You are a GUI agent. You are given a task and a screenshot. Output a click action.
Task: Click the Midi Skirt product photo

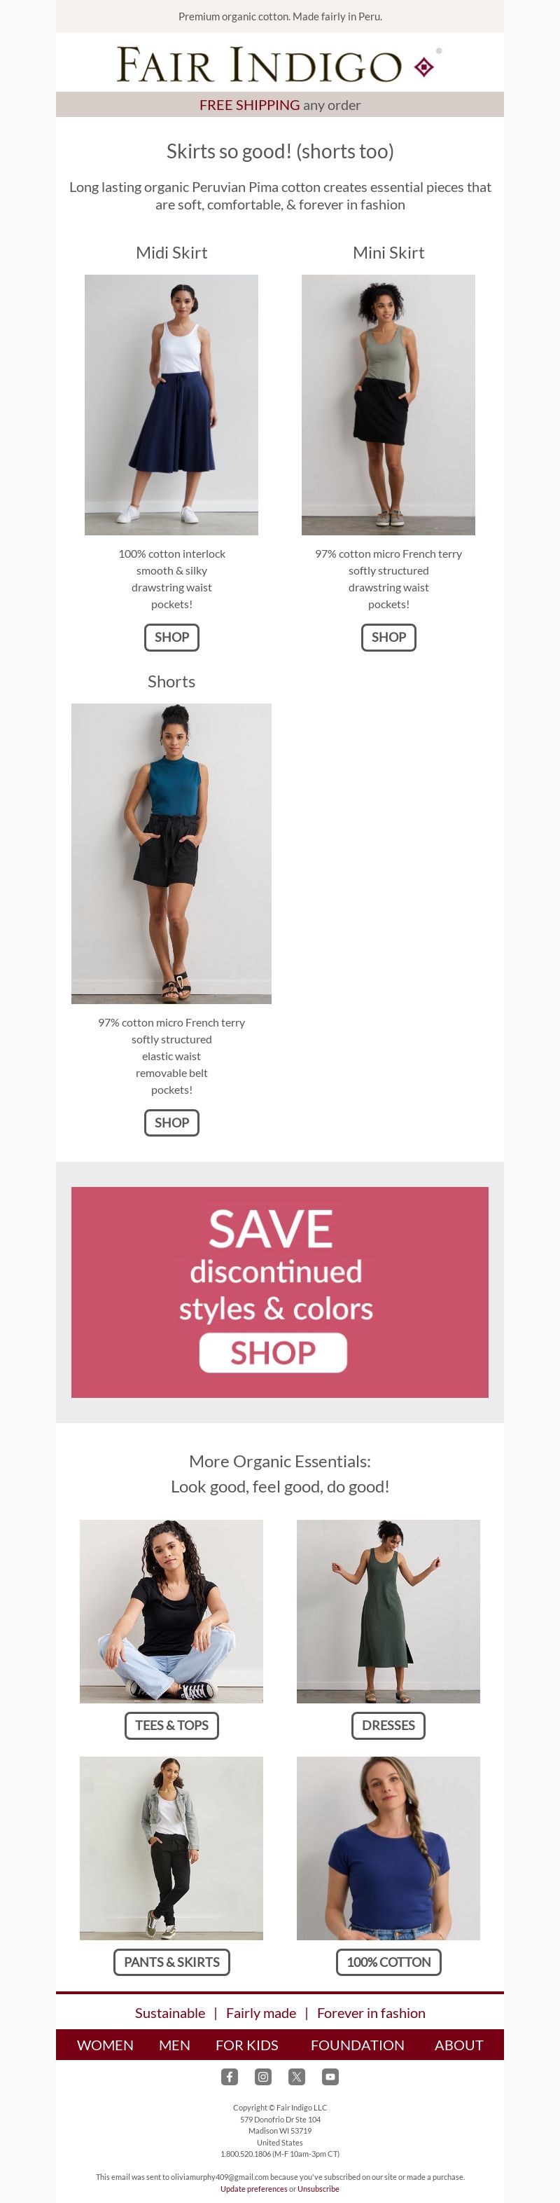pyautogui.click(x=171, y=404)
